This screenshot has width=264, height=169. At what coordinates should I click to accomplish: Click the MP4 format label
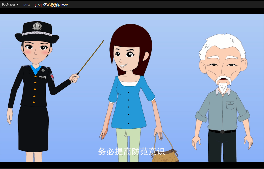27,5
